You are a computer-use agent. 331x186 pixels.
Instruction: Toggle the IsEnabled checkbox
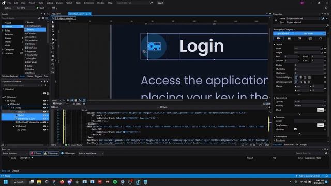click(x=295, y=129)
